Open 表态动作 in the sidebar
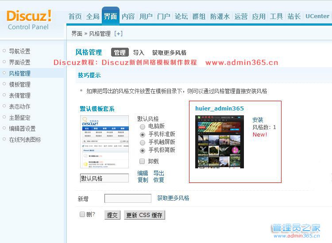The height and width of the screenshot is (243, 332). 19,106
